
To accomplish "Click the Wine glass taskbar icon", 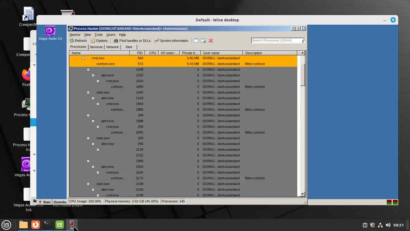I will click(72, 225).
